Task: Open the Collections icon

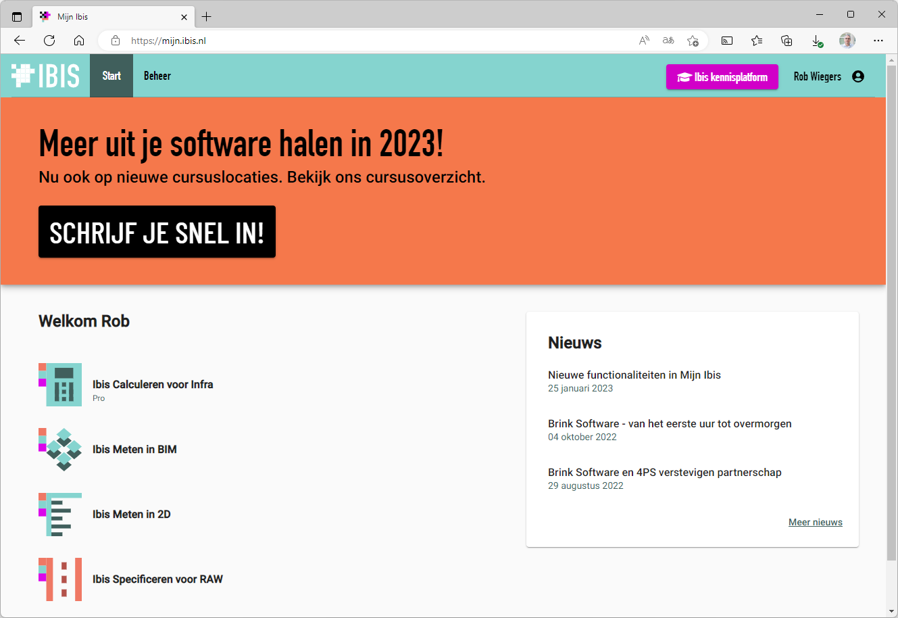Action: (787, 41)
